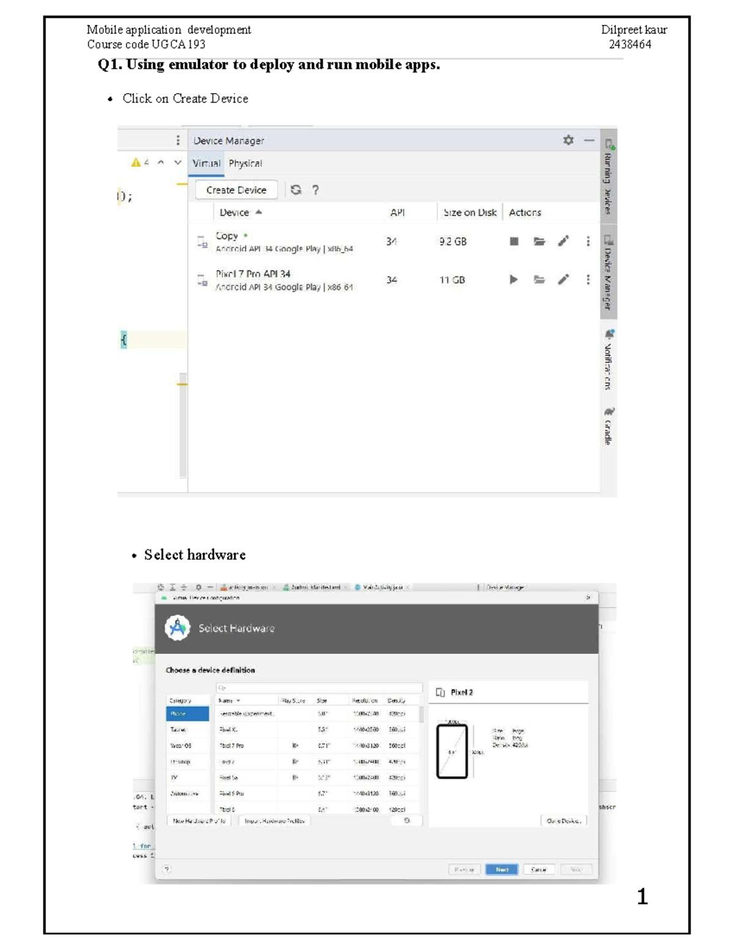734x950 pixels.
Task: Go to previous highlighted problem arrow
Action: point(161,162)
